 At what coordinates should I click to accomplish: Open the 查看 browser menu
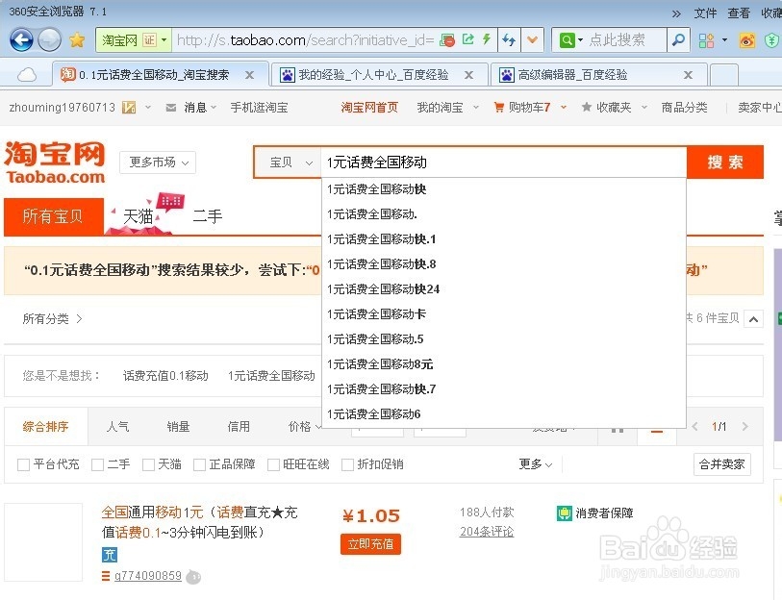coord(739,13)
